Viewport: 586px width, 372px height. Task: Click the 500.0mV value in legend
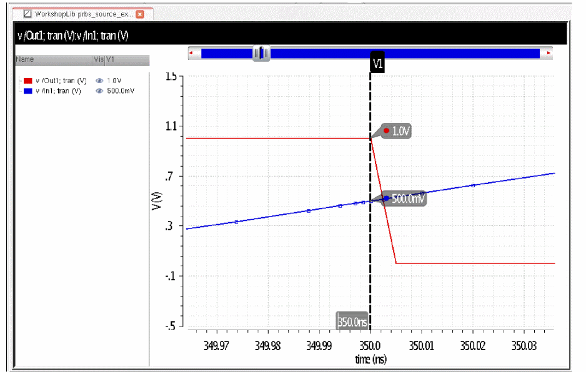(121, 91)
